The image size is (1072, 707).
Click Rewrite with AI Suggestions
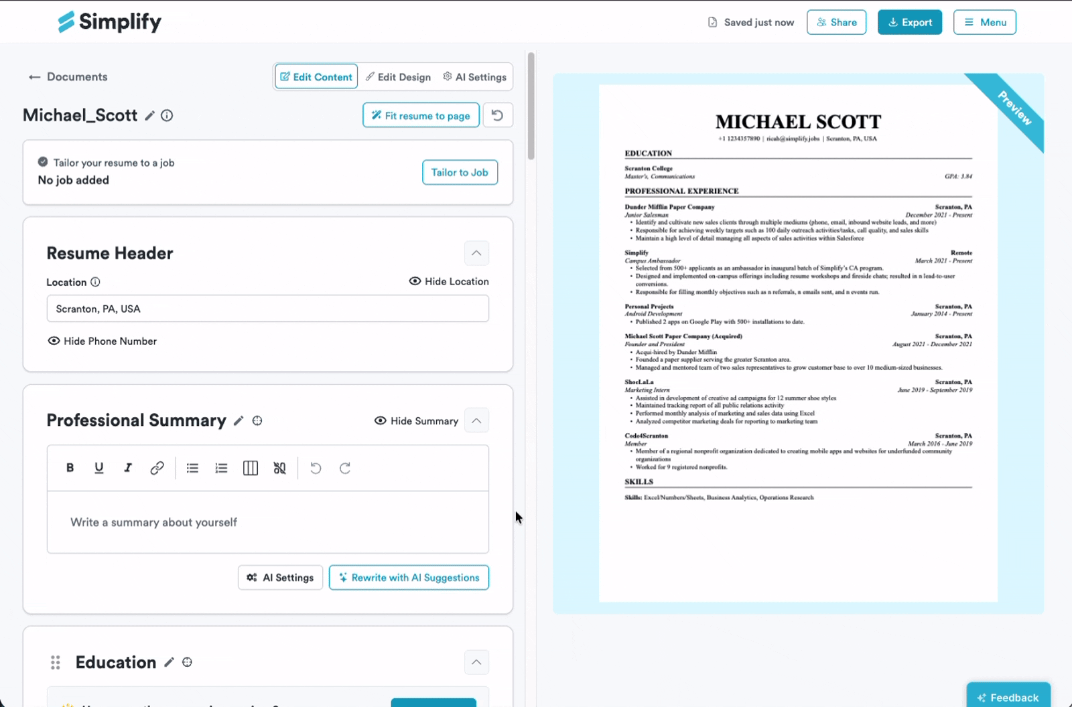point(409,577)
